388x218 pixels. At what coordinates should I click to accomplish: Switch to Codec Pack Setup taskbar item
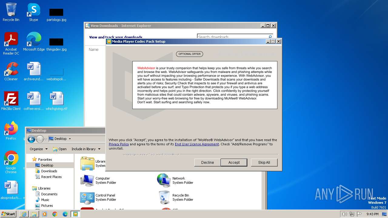[75, 214]
